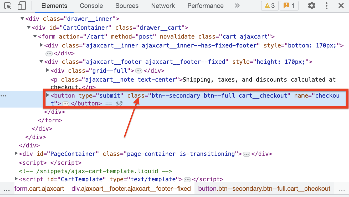Open the DevTools three-dot customize menu
This screenshot has height=197, width=349.
coord(327,6)
